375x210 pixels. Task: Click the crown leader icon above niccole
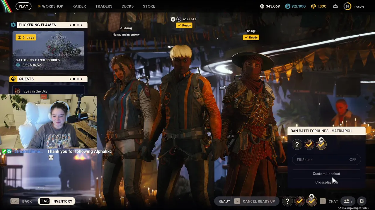click(173, 19)
